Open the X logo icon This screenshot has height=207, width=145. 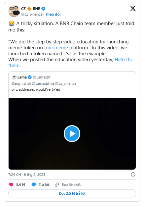pyautogui.click(x=133, y=9)
